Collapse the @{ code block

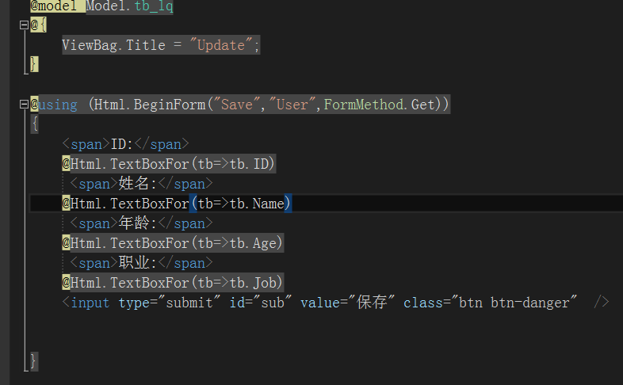pyautogui.click(x=24, y=25)
